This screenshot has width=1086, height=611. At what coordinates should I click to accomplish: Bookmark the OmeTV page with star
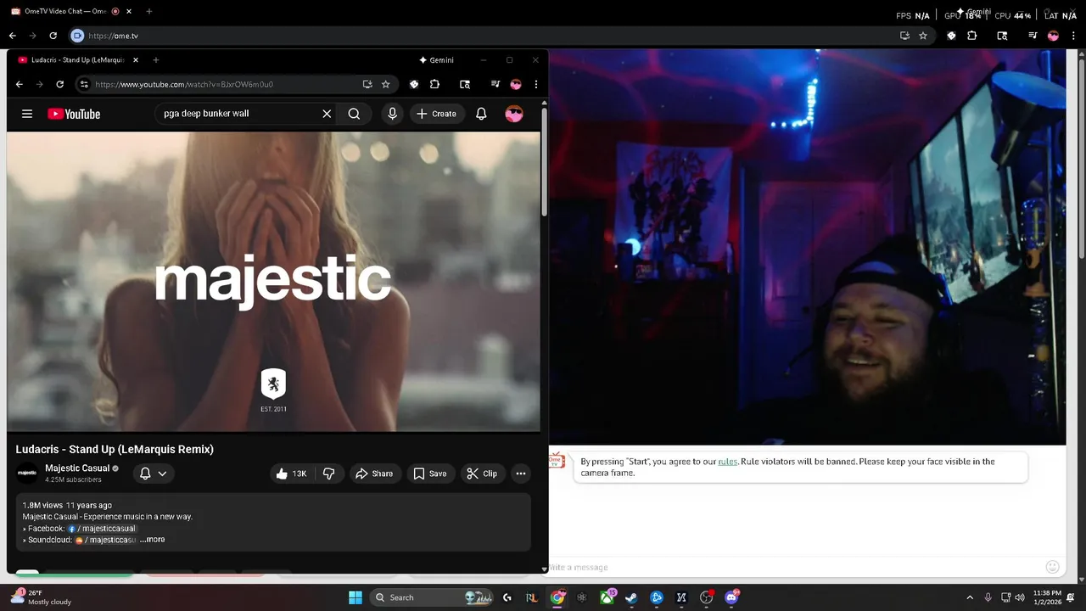pyautogui.click(x=923, y=36)
